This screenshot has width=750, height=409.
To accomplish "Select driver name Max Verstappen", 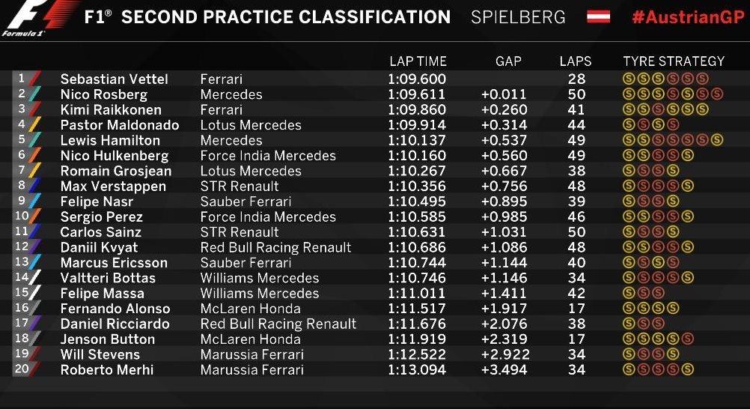I will (x=112, y=187).
